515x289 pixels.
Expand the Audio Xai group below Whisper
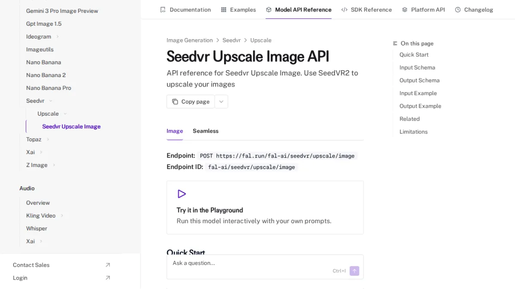(x=41, y=241)
